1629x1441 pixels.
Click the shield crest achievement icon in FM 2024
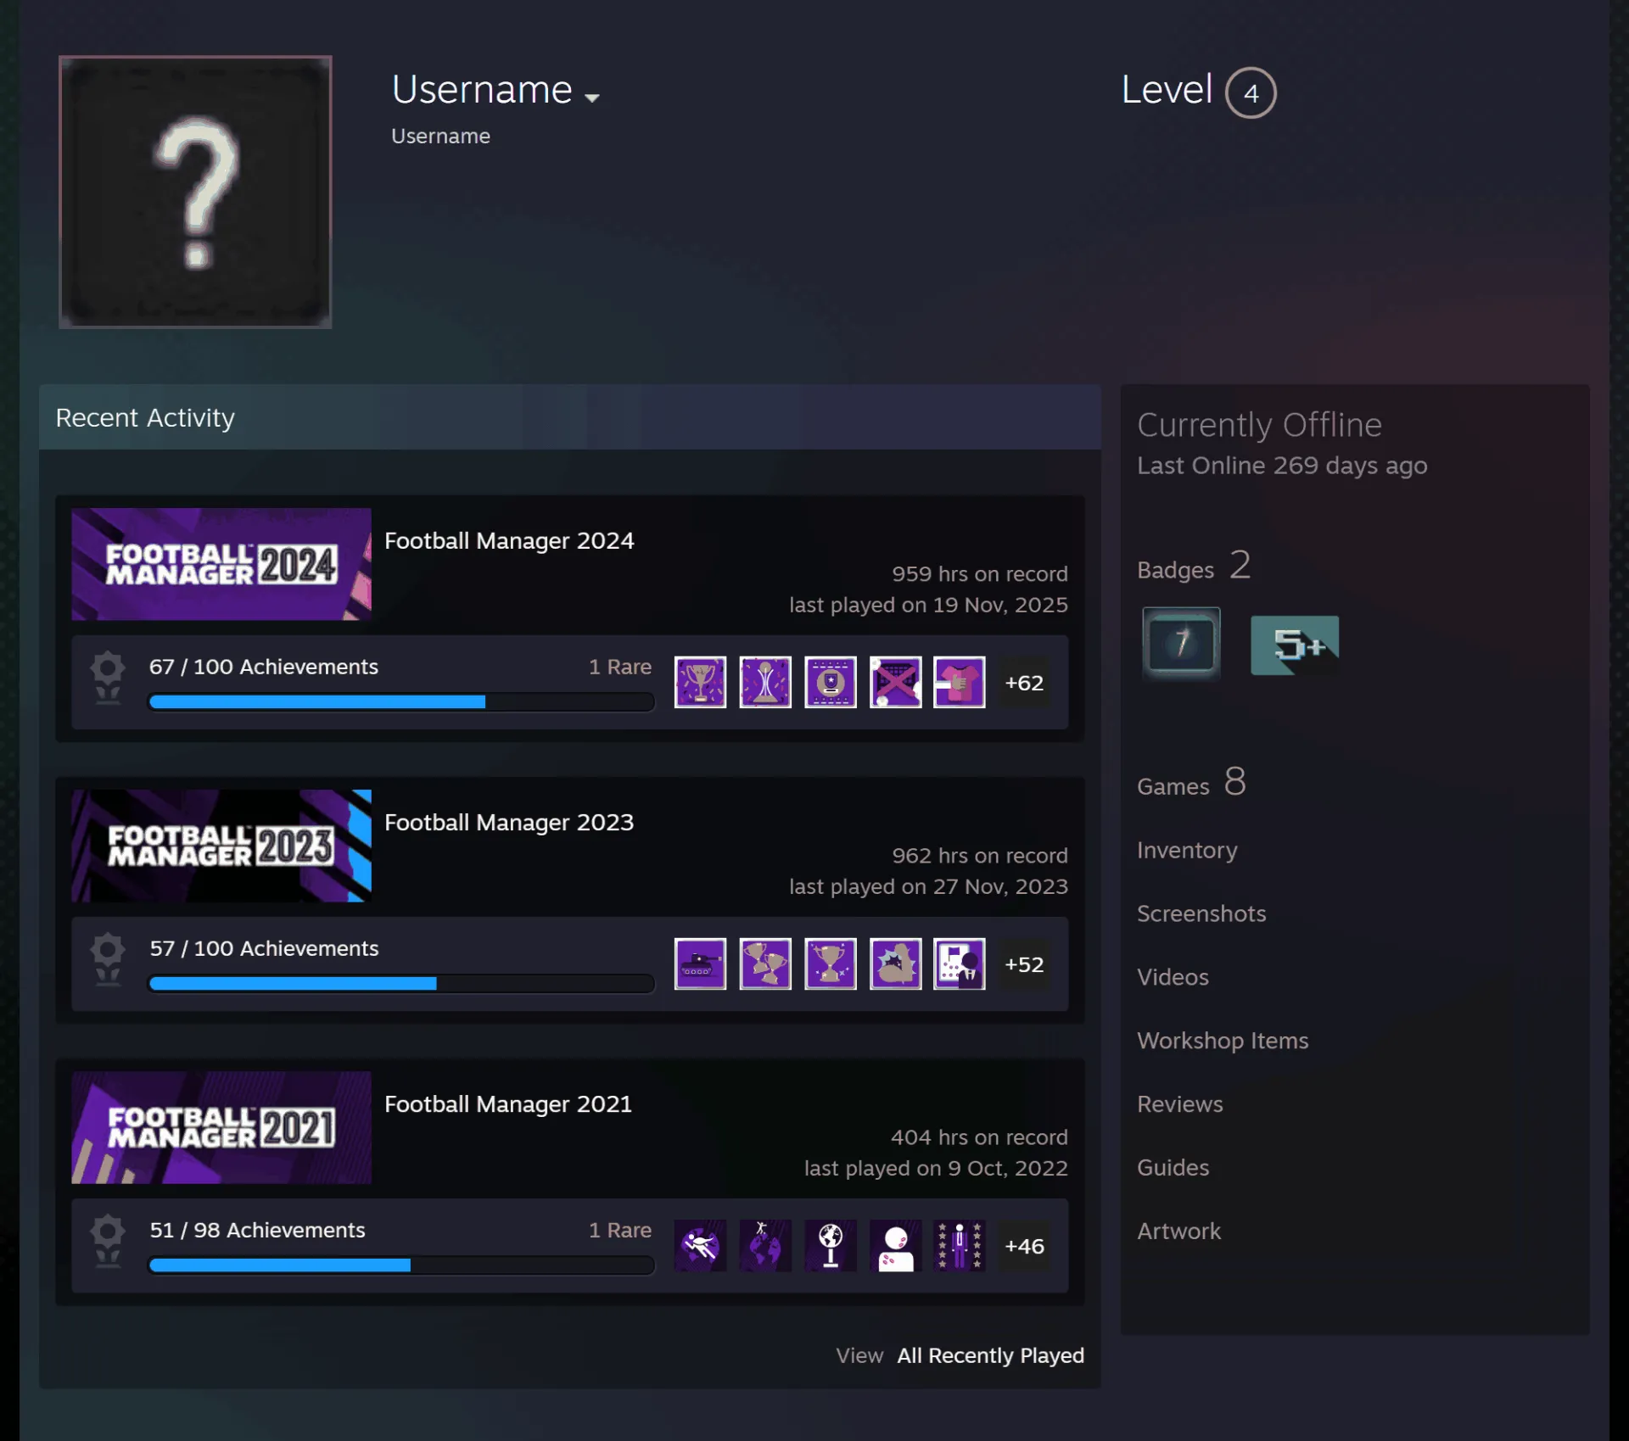(x=831, y=682)
